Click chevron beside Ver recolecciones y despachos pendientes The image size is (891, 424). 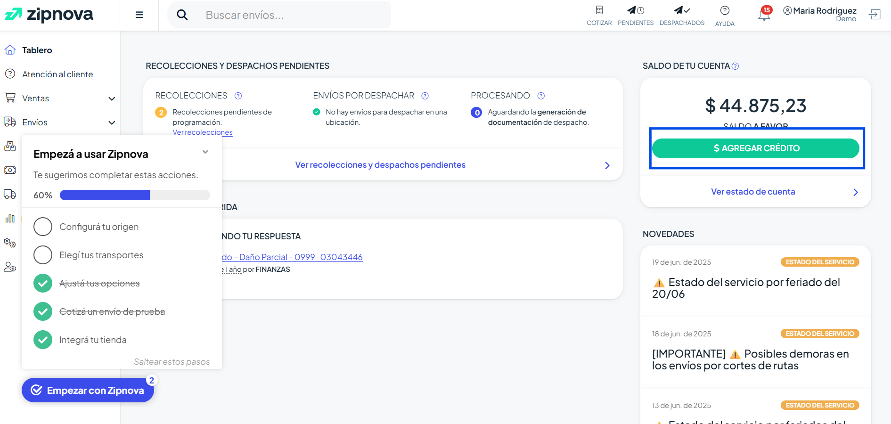point(607,165)
